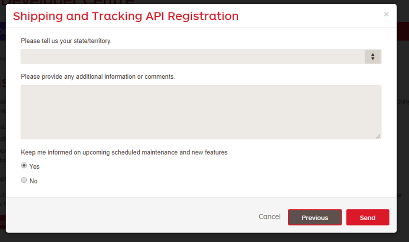This screenshot has height=242, width=409.
Task: Select the No radio button
Action: click(24, 180)
